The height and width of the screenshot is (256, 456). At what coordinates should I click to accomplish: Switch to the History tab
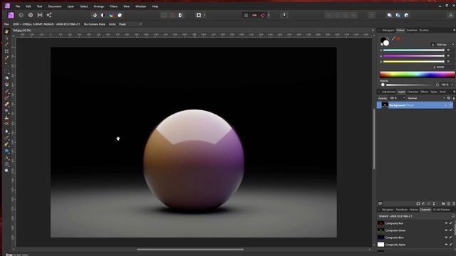coord(413,210)
